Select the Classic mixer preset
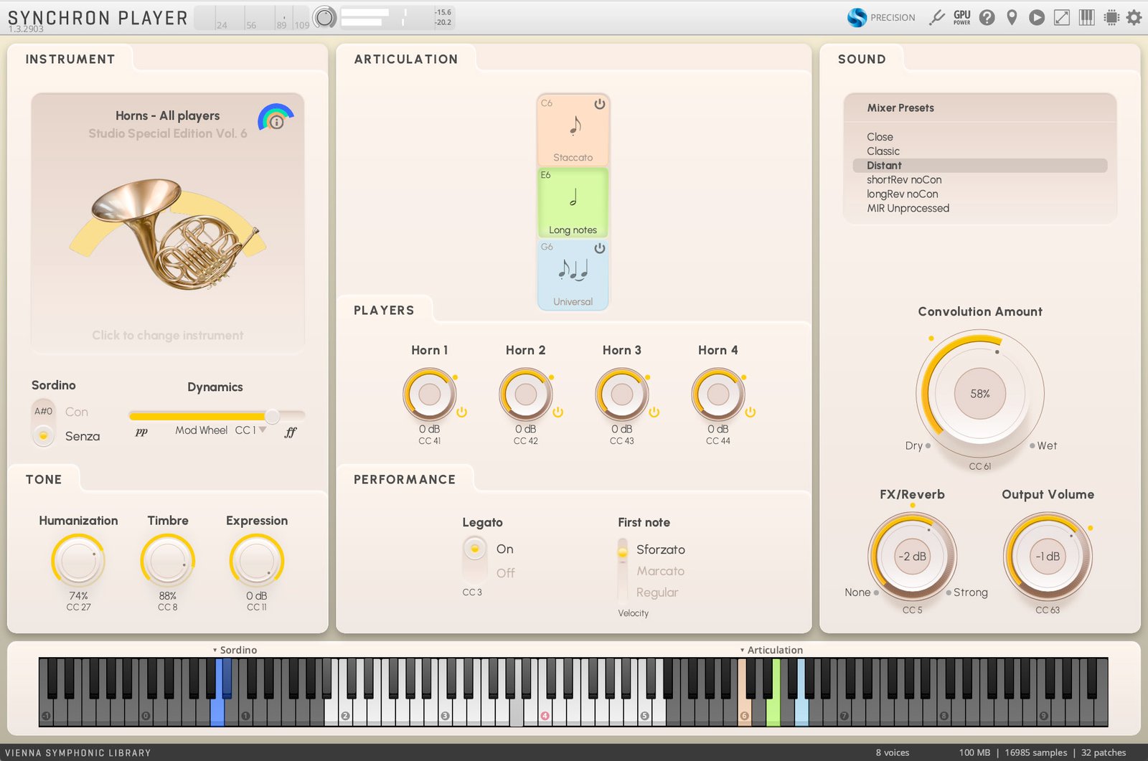This screenshot has height=761, width=1148. [x=883, y=151]
